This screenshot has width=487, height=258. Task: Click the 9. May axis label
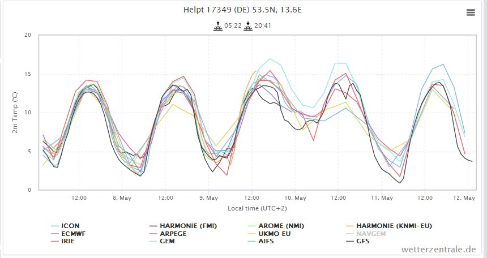[x=209, y=198]
